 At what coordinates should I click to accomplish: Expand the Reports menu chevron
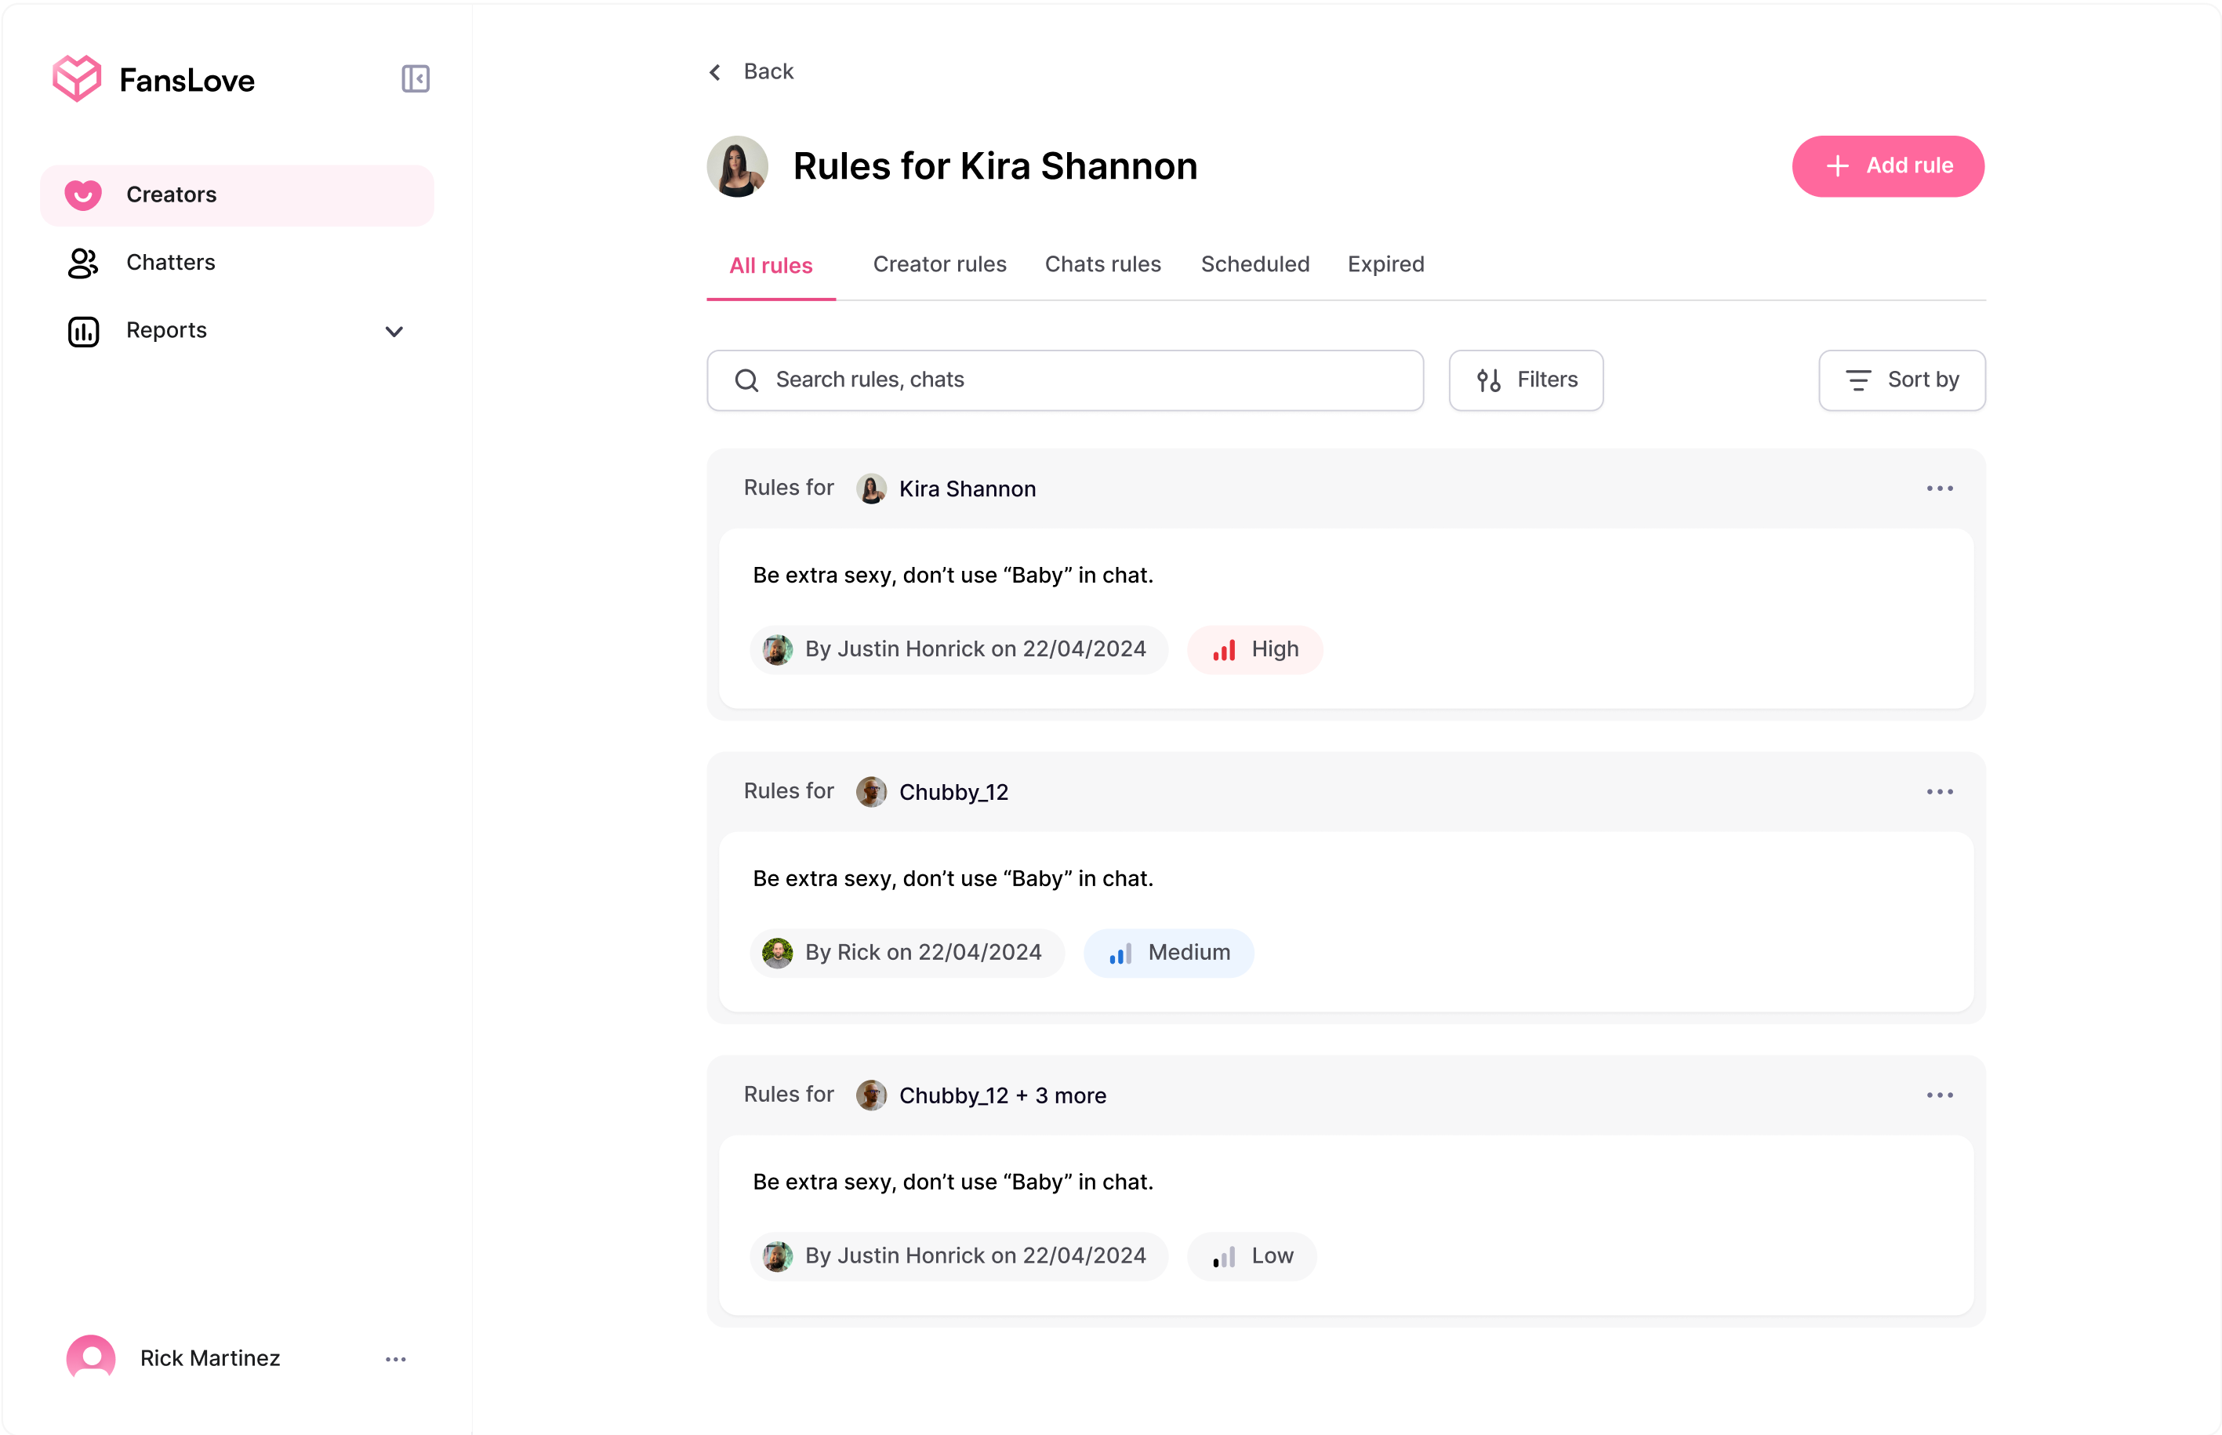[394, 332]
